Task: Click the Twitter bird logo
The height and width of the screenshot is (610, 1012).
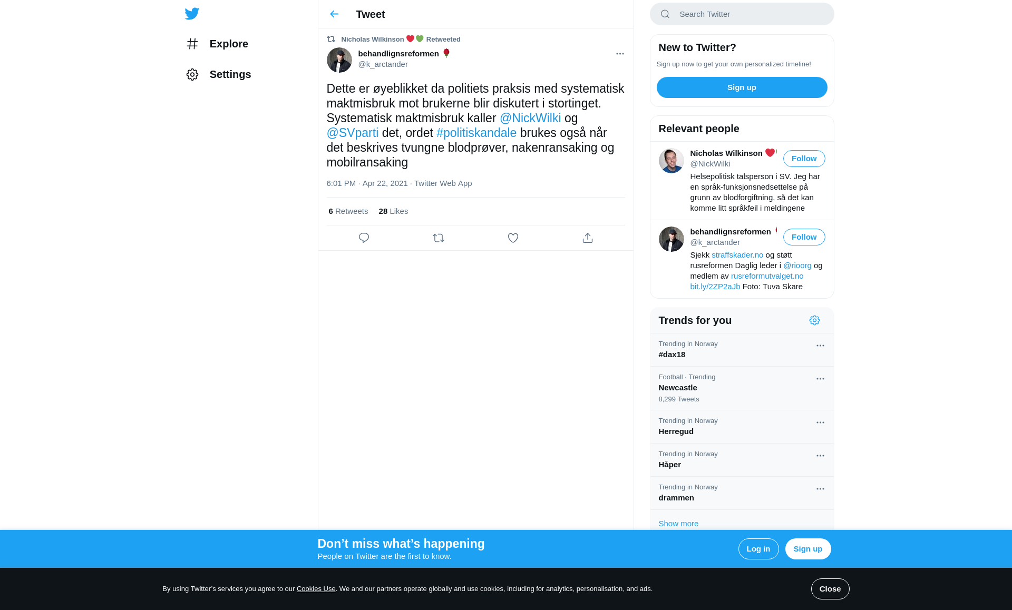Action: tap(192, 14)
